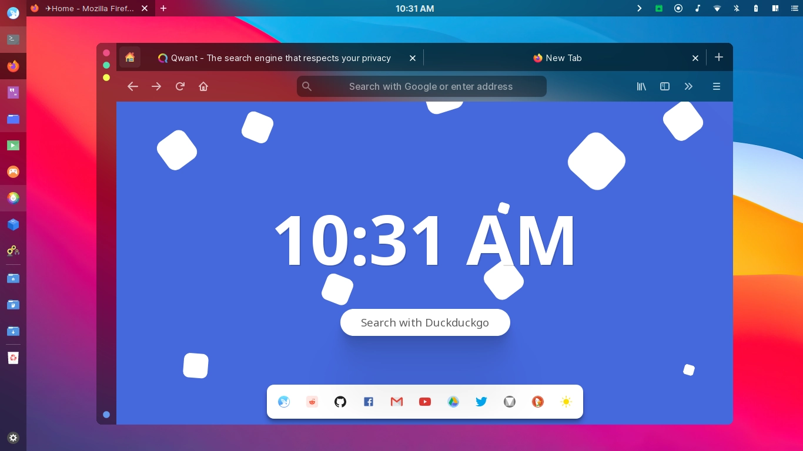Reload the current page

[x=180, y=86]
